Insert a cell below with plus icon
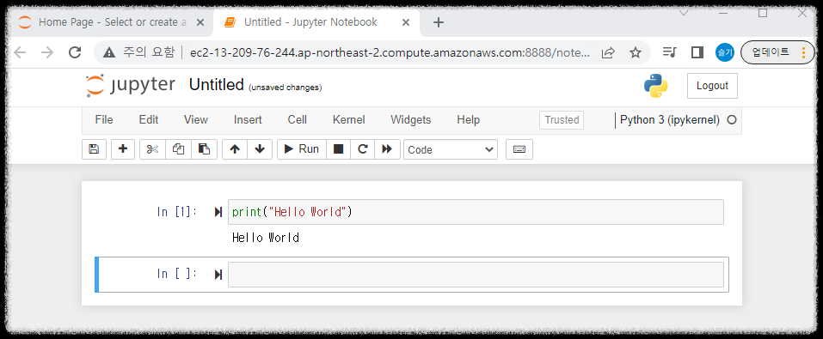The width and height of the screenshot is (823, 339). tap(123, 149)
